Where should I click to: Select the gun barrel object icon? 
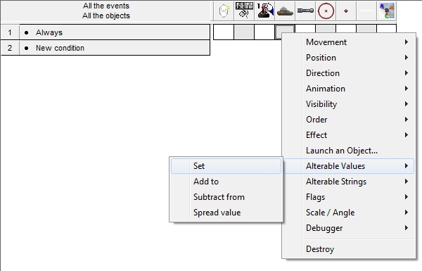[x=305, y=11]
